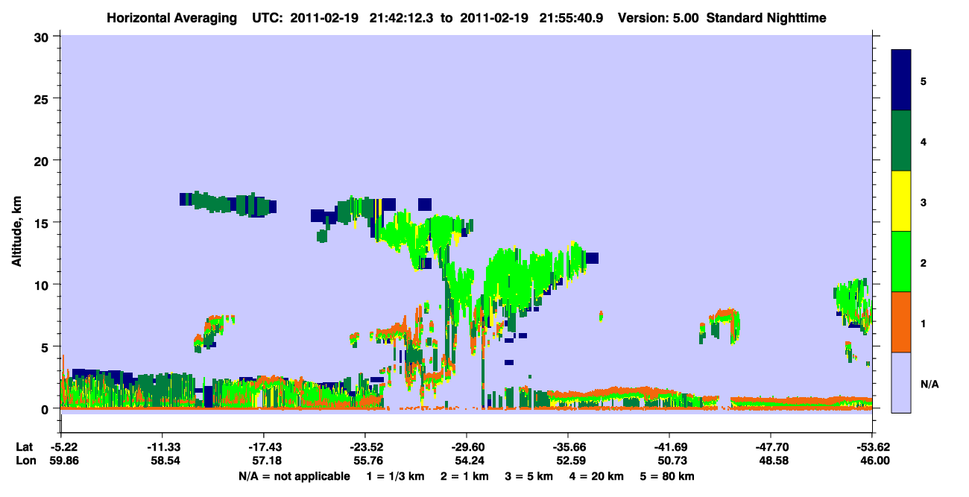Click the start time "21:42:12.3"
The height and width of the screenshot is (497, 969).
coord(403,17)
